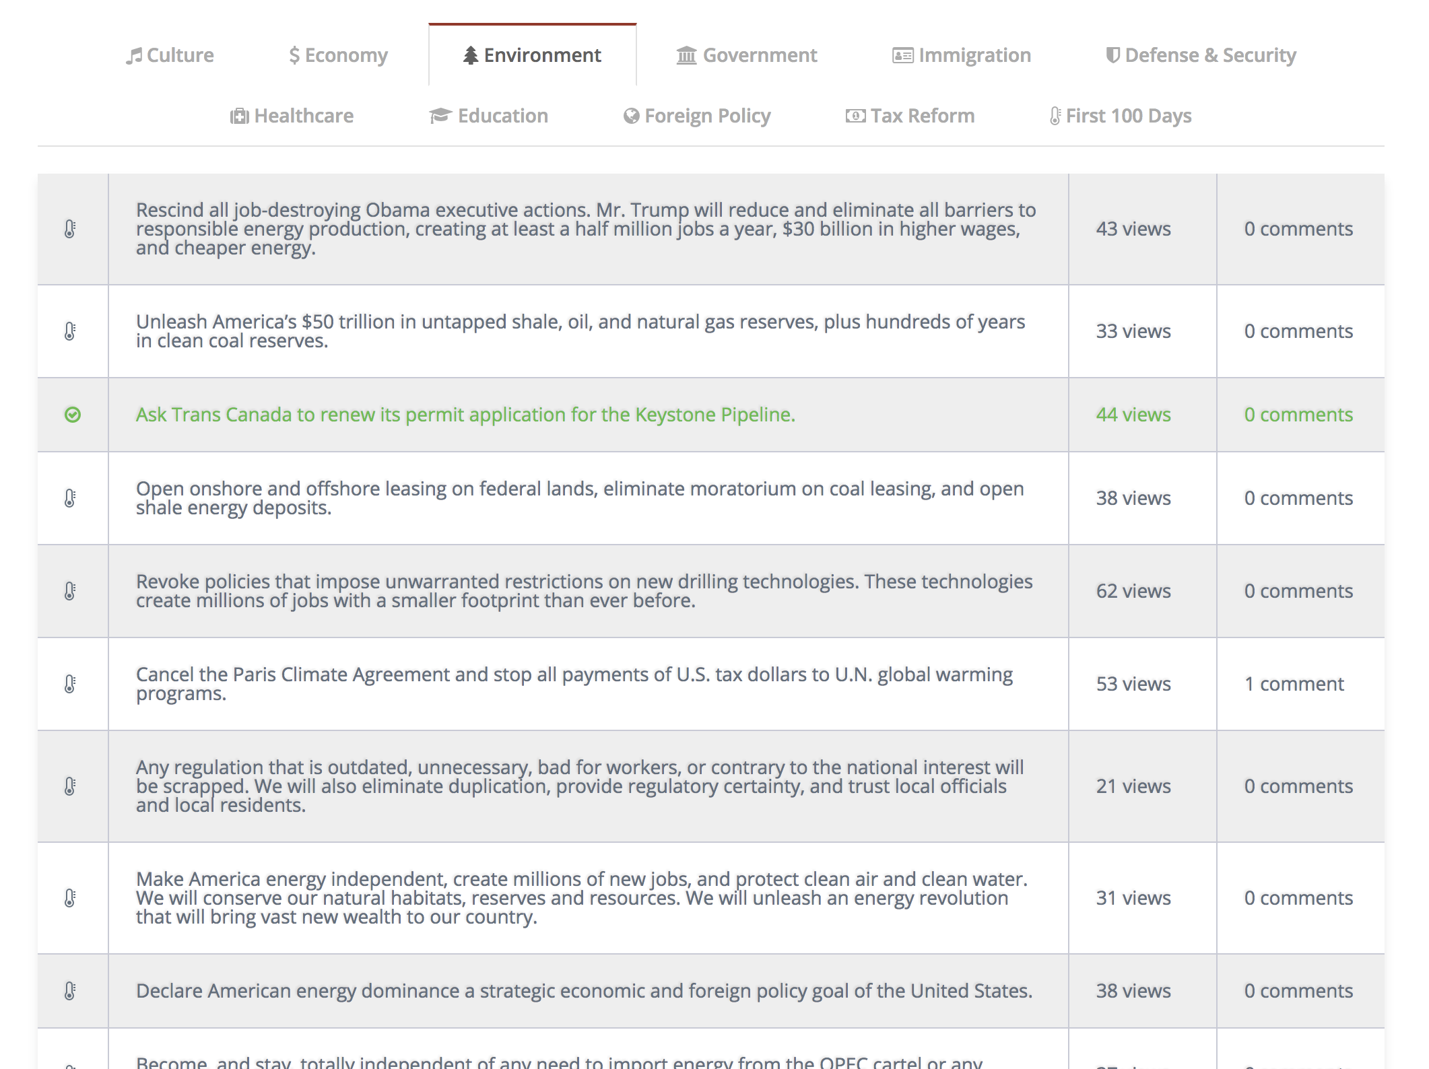Open the Economy tab
This screenshot has width=1429, height=1069.
[x=338, y=55]
